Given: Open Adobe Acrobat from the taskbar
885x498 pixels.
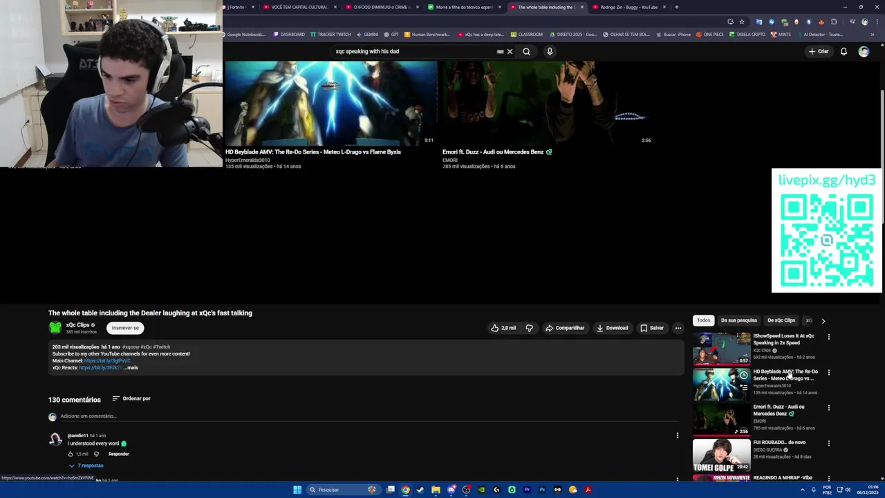Looking at the screenshot, I should pyautogui.click(x=588, y=490).
